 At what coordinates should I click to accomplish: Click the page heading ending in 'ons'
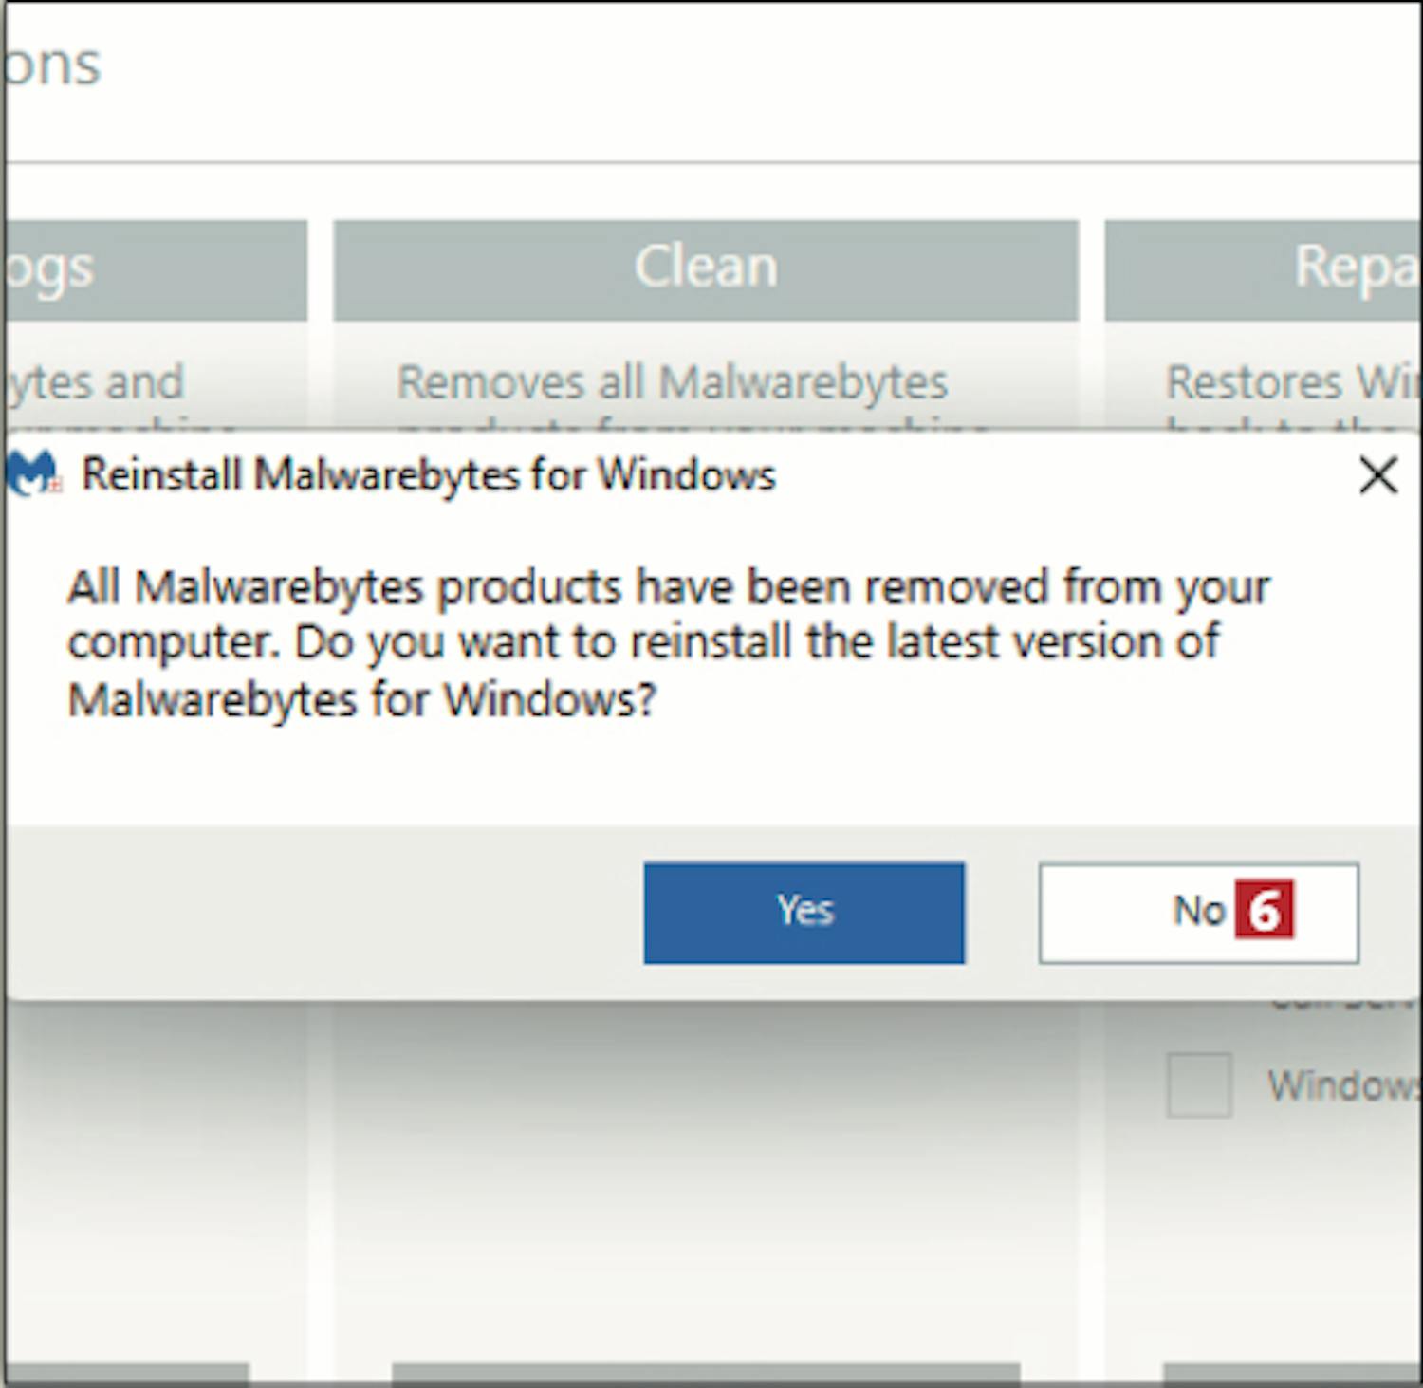click(53, 65)
